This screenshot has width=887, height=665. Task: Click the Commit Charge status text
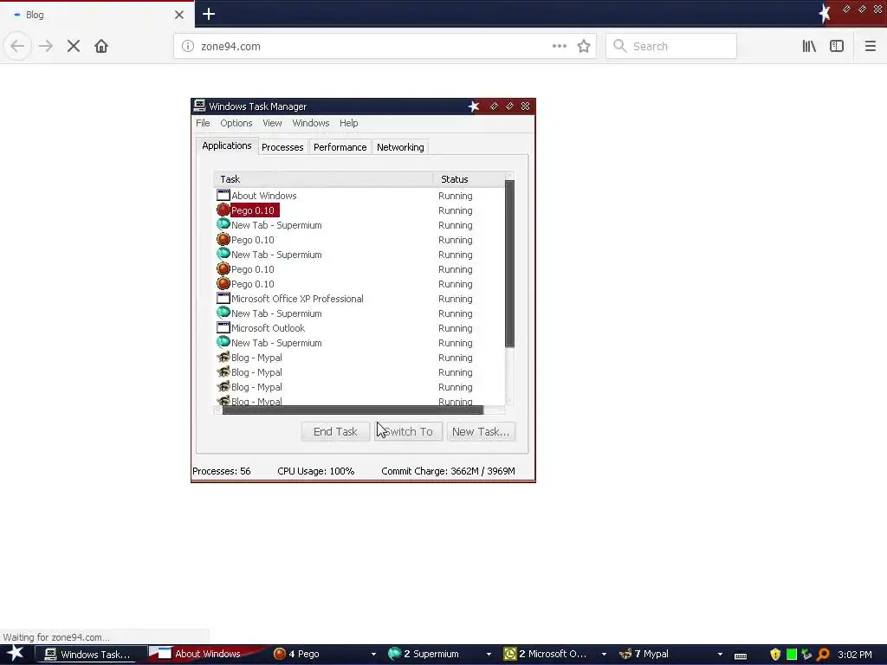pos(448,471)
